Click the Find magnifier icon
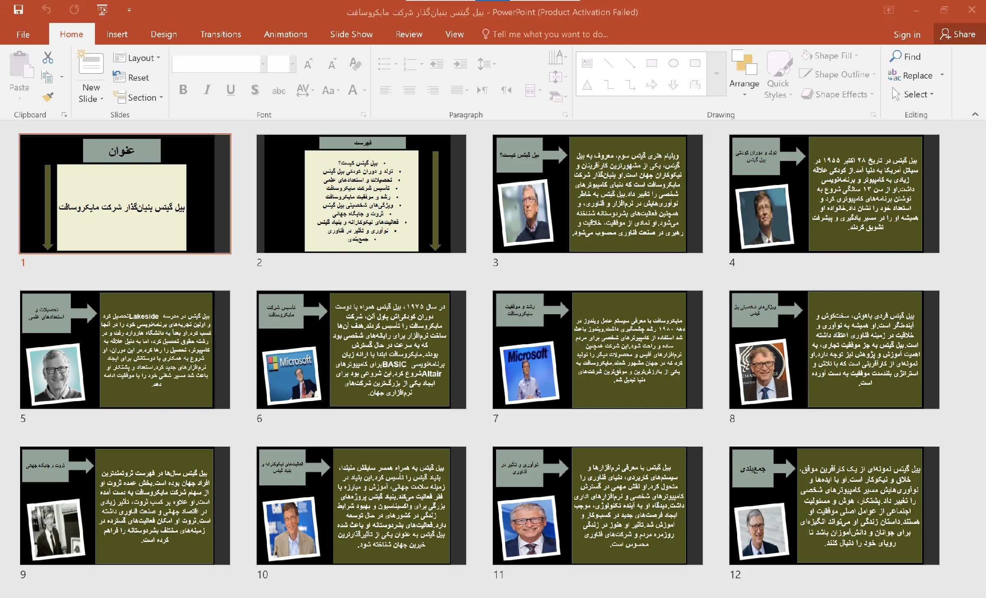The height and width of the screenshot is (598, 986). tap(896, 56)
